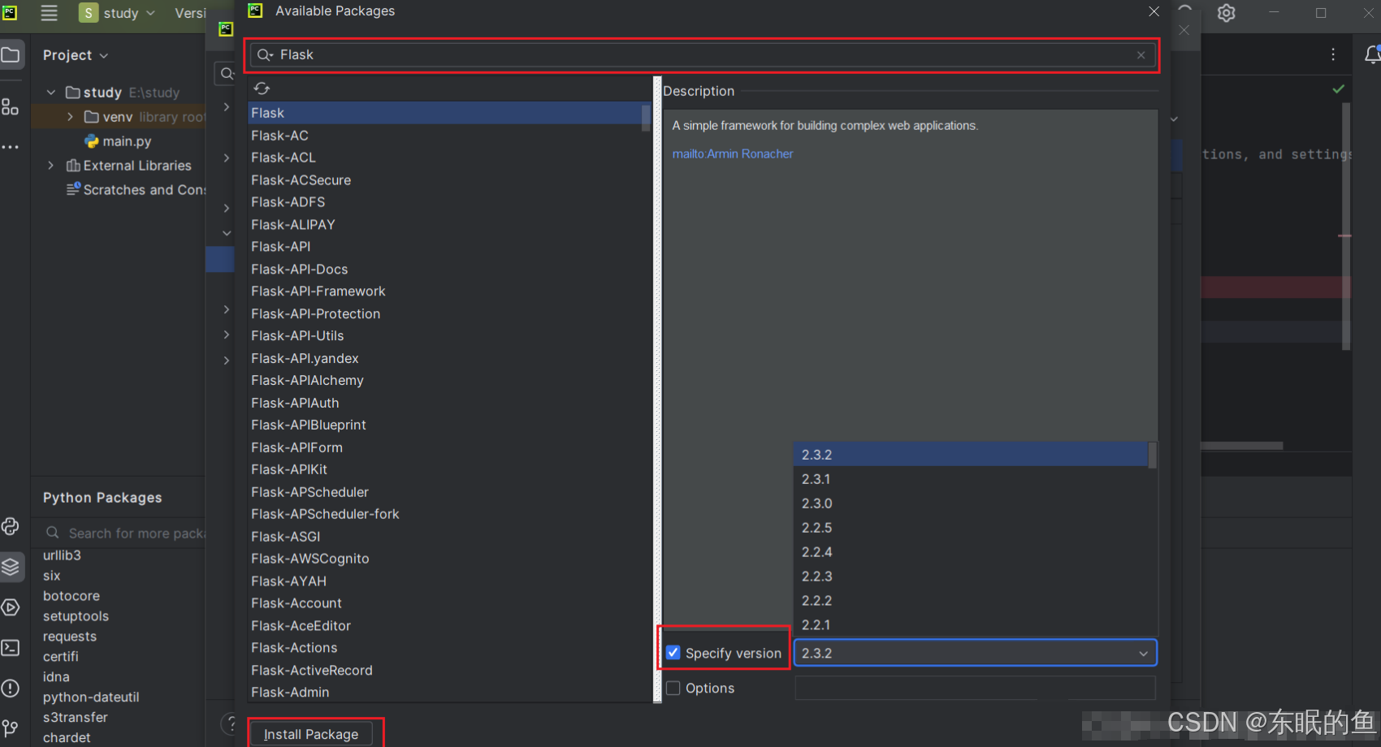Open the Problems tool window icon
This screenshot has height=747, width=1381.
[11, 689]
